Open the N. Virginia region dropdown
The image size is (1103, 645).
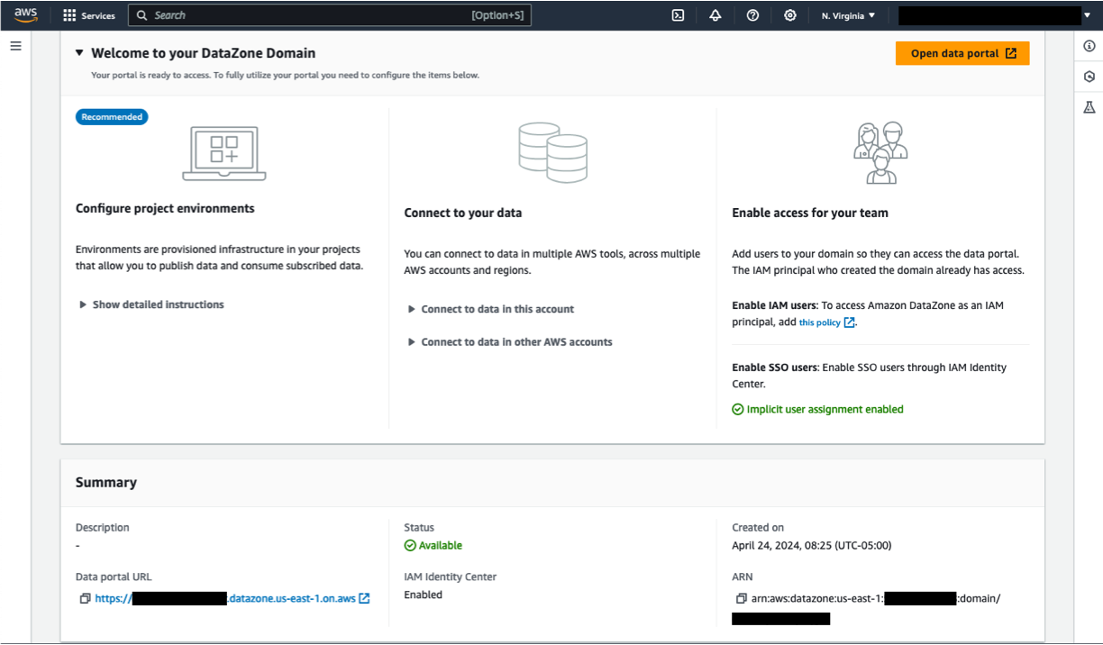point(848,15)
